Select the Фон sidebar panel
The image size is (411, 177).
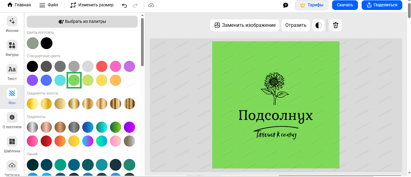12,97
